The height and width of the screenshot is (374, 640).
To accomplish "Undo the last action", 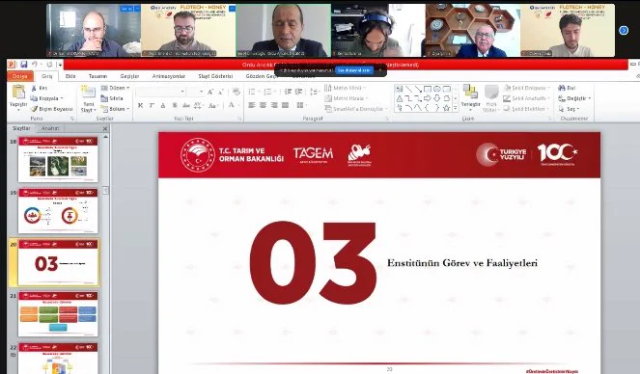I will (x=35, y=65).
